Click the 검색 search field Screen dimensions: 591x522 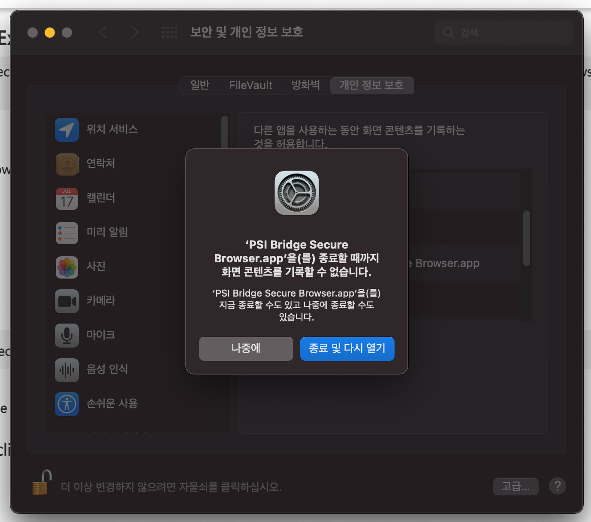[504, 33]
